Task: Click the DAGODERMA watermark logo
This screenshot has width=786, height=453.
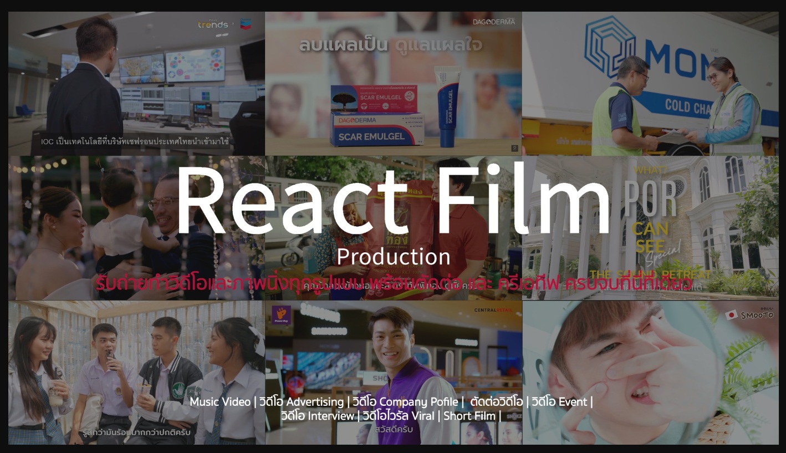Action: (493, 22)
